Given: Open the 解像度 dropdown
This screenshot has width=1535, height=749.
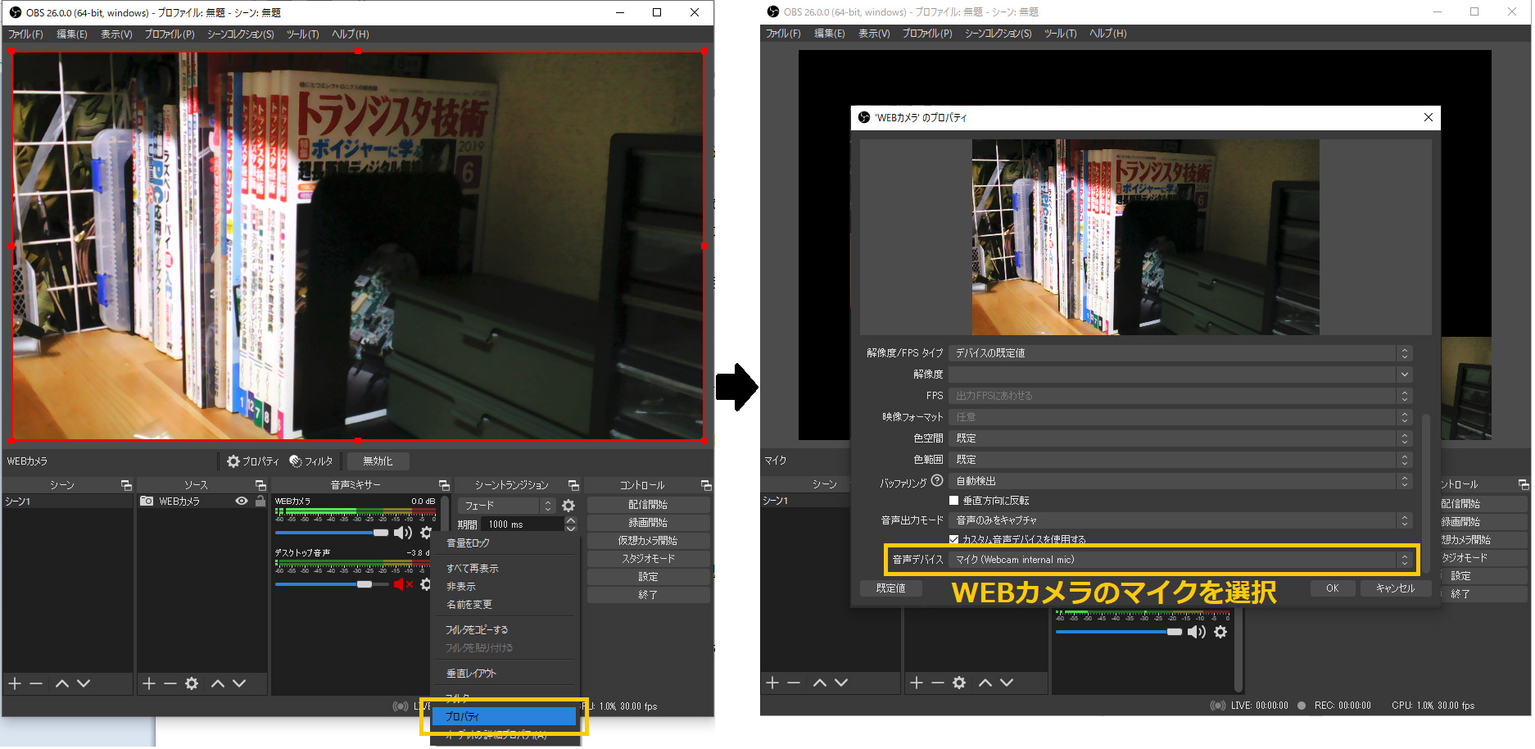Looking at the screenshot, I should [x=1180, y=374].
